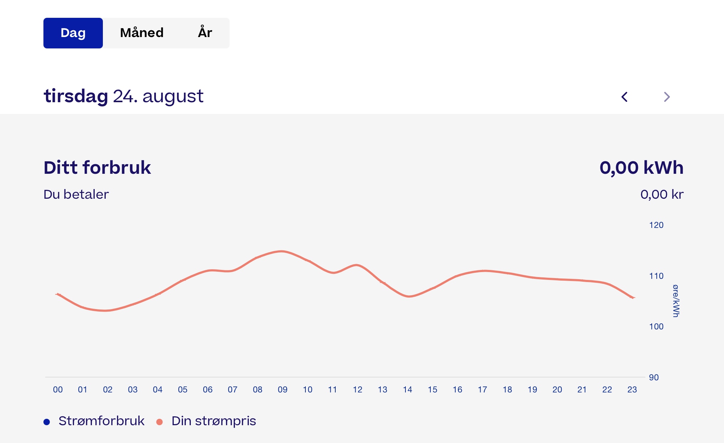The image size is (724, 443).
Task: Click the tirsdag 24. august date heading
Action: (124, 96)
